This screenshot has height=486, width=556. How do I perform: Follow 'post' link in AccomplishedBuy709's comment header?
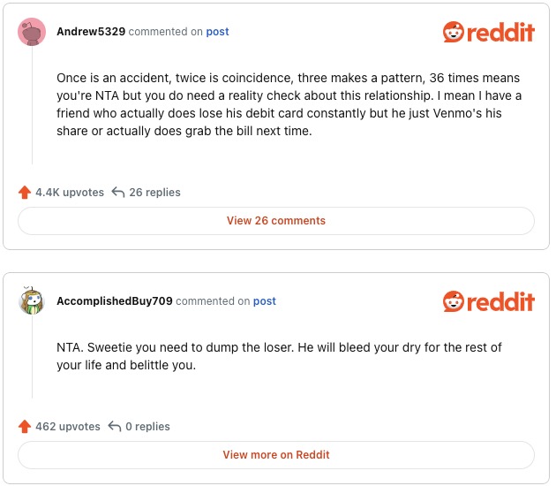(265, 301)
